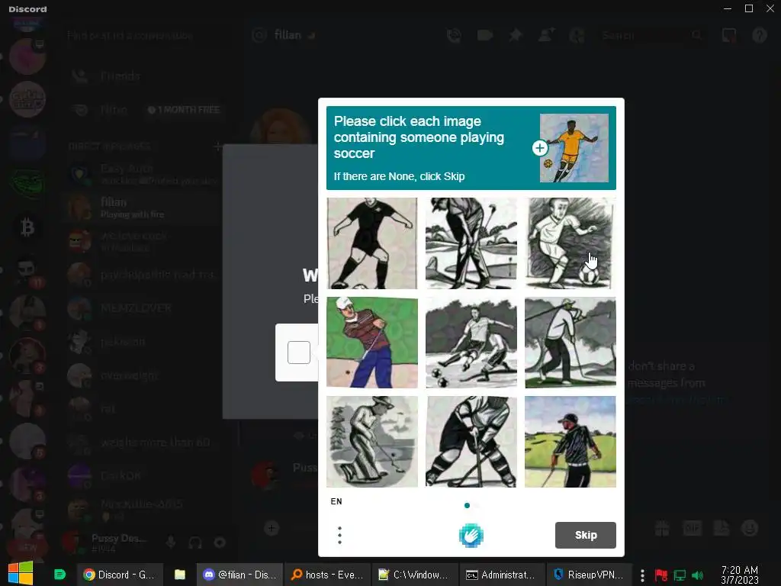Image resolution: width=781 pixels, height=586 pixels.
Task: Open network tray icon
Action: [680, 575]
